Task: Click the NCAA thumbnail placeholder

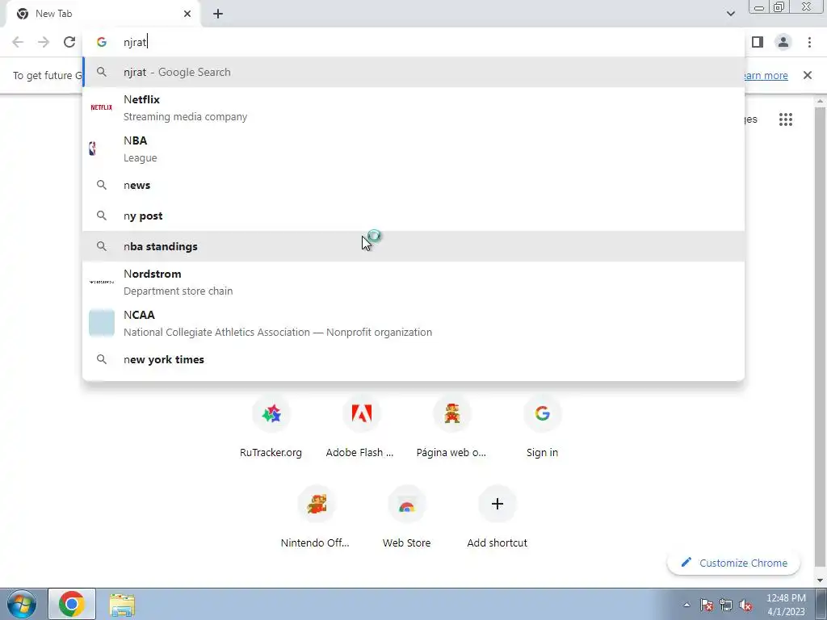Action: [101, 323]
